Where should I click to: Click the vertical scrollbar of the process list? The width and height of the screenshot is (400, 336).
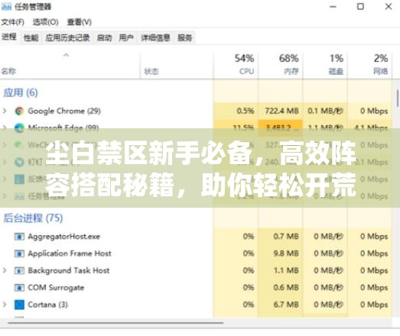point(397,98)
